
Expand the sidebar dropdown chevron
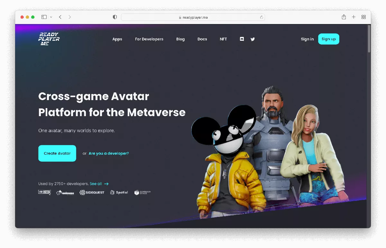coord(51,17)
